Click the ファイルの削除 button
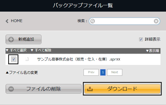This screenshot has height=105, width=166. [43, 89]
